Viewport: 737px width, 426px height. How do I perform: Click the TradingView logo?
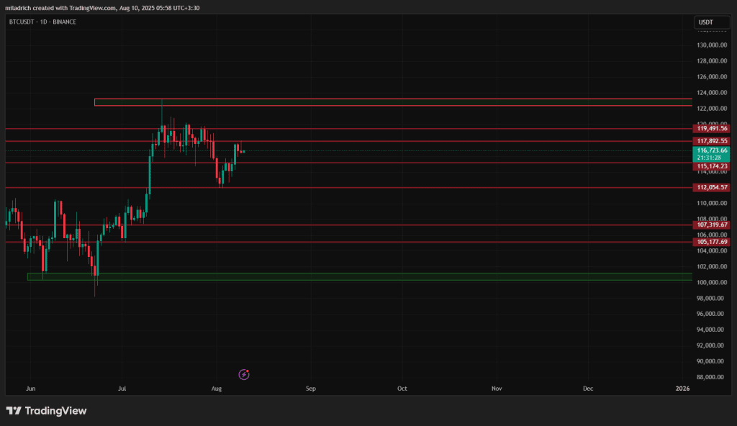click(47, 411)
